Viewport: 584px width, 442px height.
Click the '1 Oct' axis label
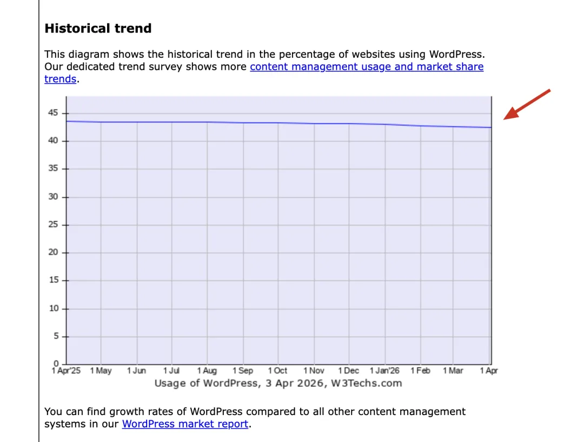(278, 371)
